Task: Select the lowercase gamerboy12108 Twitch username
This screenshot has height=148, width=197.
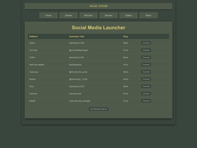Action: click(x=76, y=57)
